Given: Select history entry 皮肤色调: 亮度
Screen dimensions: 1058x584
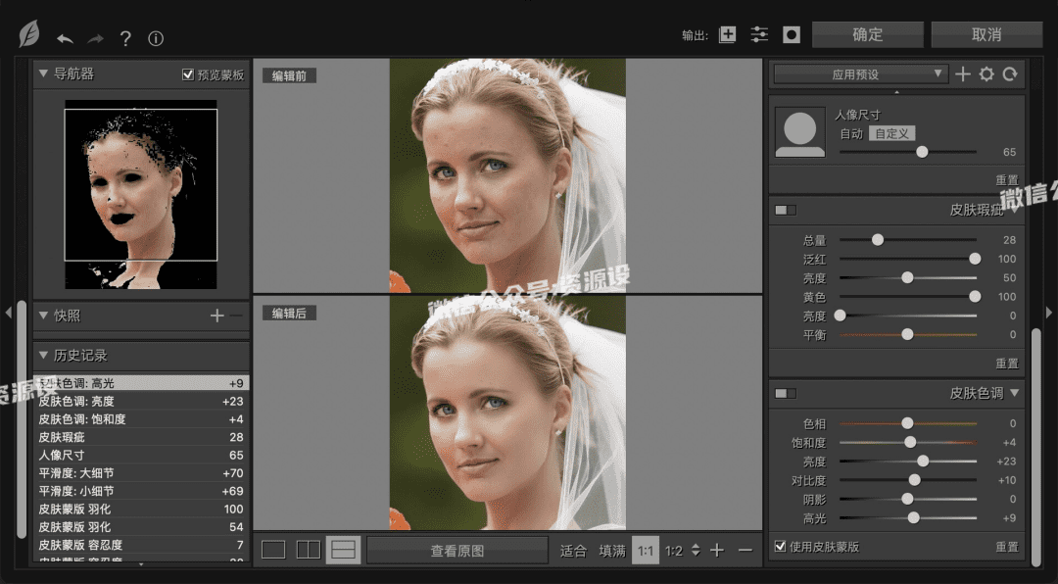Looking at the screenshot, I should click(141, 401).
